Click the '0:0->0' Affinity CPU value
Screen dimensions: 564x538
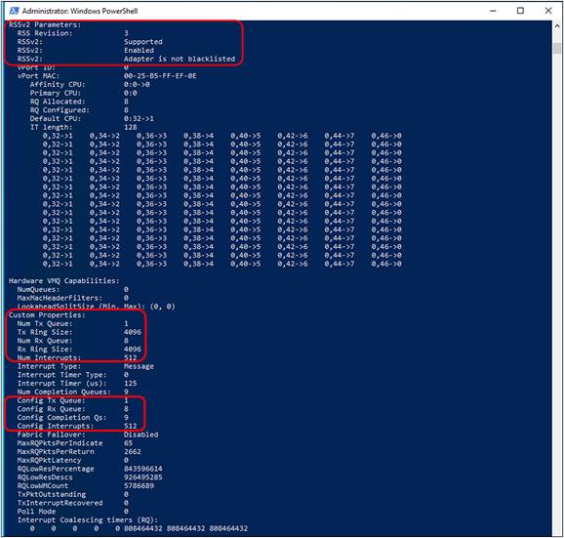click(x=137, y=85)
